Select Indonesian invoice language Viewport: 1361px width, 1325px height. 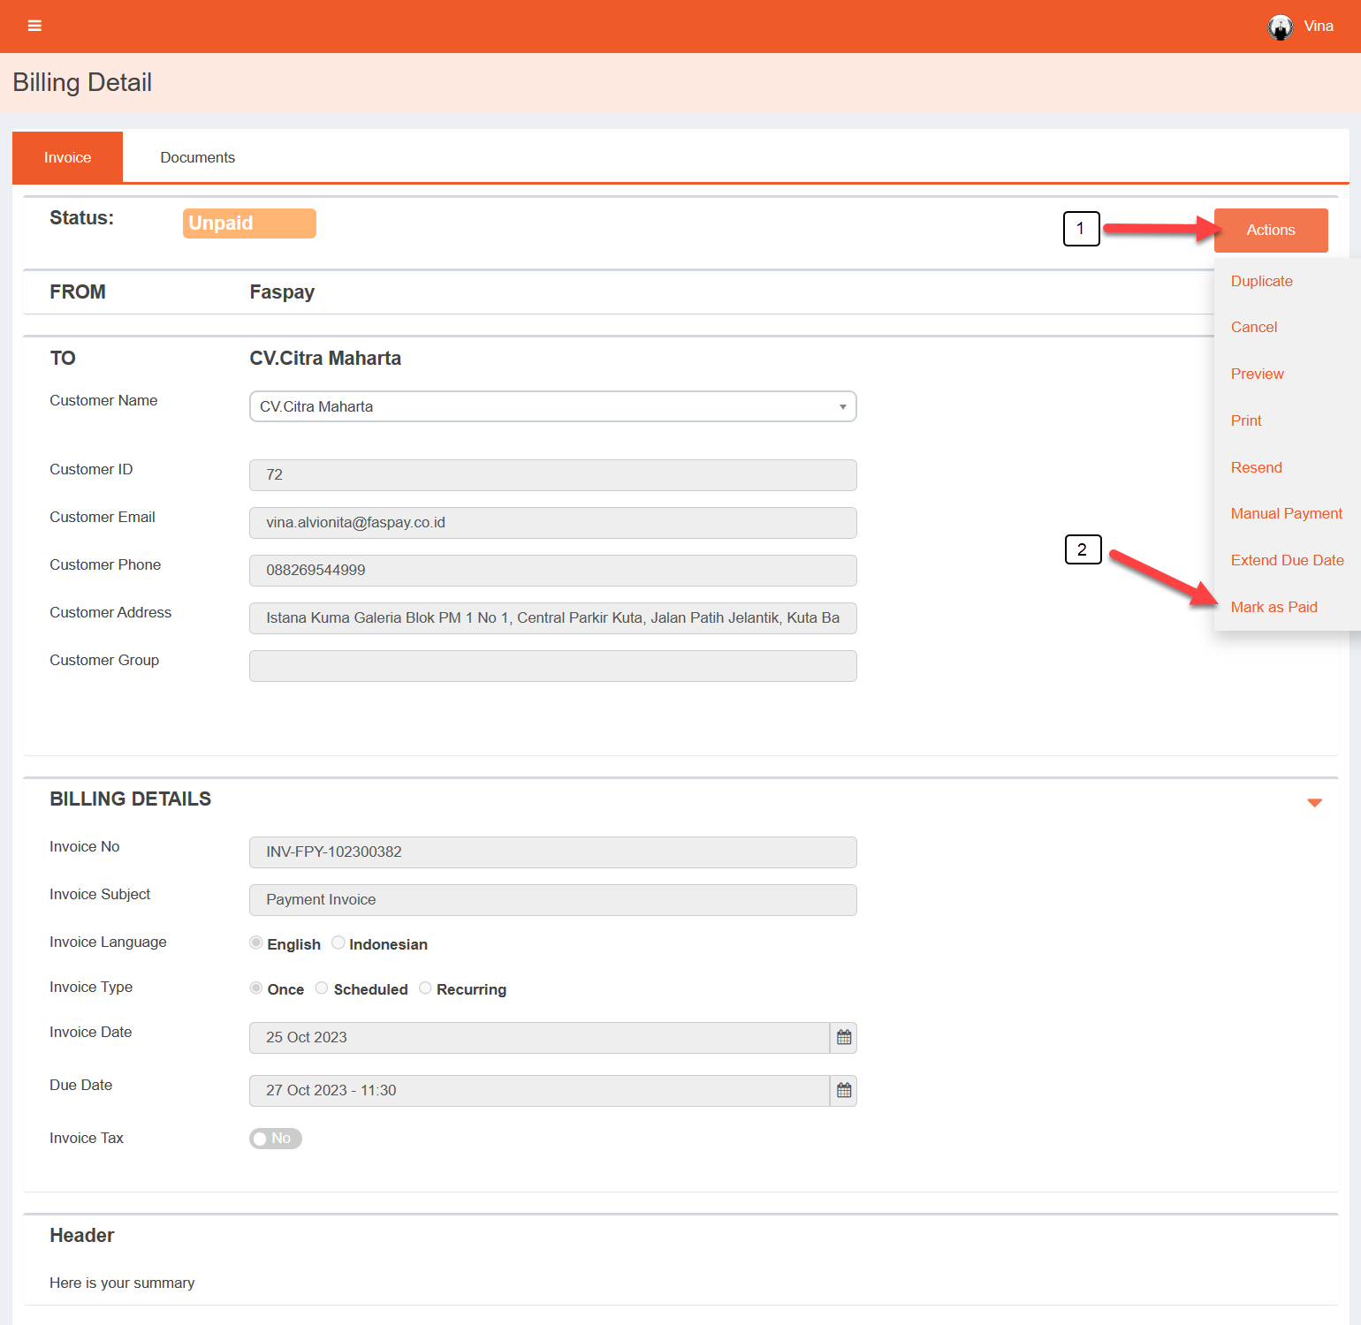coord(338,943)
